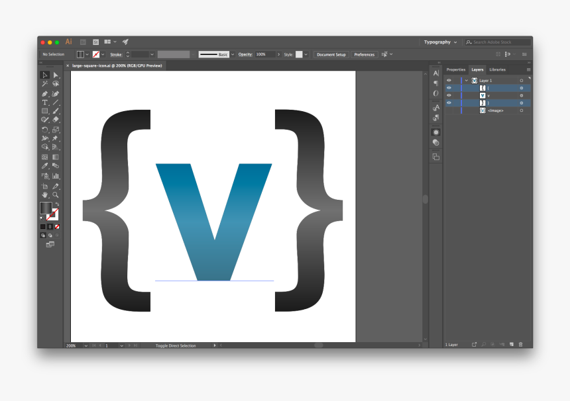The image size is (570, 401).
Task: Open the Appearance panel icon
Action: (x=436, y=132)
